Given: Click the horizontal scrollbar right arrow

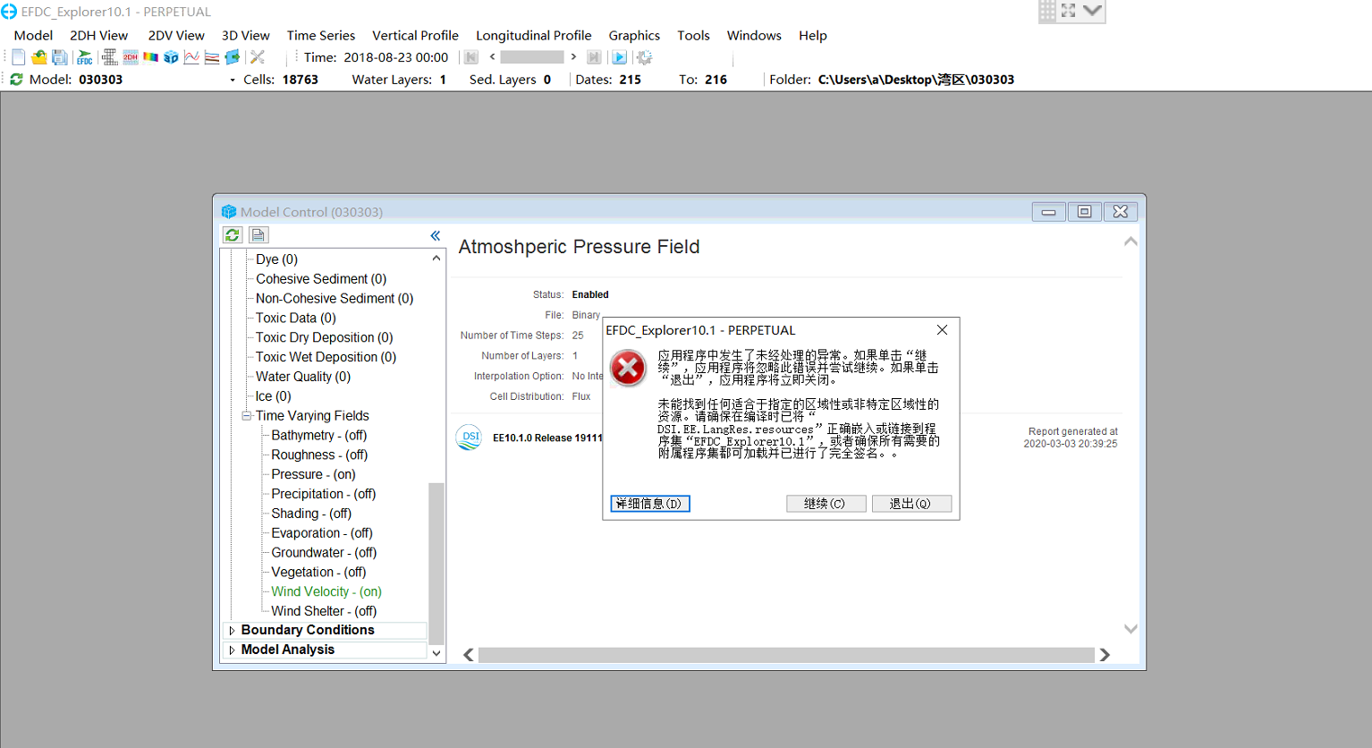Looking at the screenshot, I should click(x=1105, y=655).
